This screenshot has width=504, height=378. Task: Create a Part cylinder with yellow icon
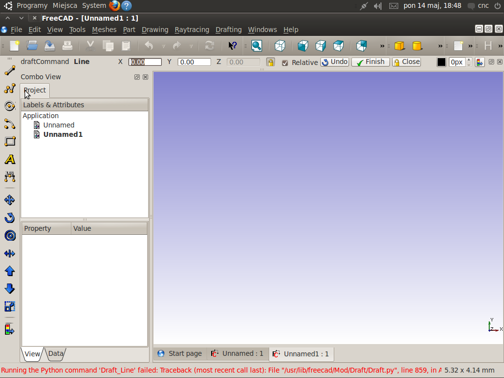(x=417, y=46)
